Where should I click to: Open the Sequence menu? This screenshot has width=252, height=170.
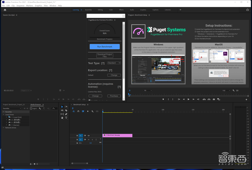click(x=20, y=6)
